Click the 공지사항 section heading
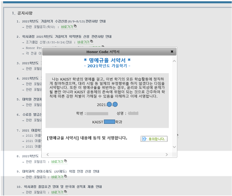 point(25,13)
